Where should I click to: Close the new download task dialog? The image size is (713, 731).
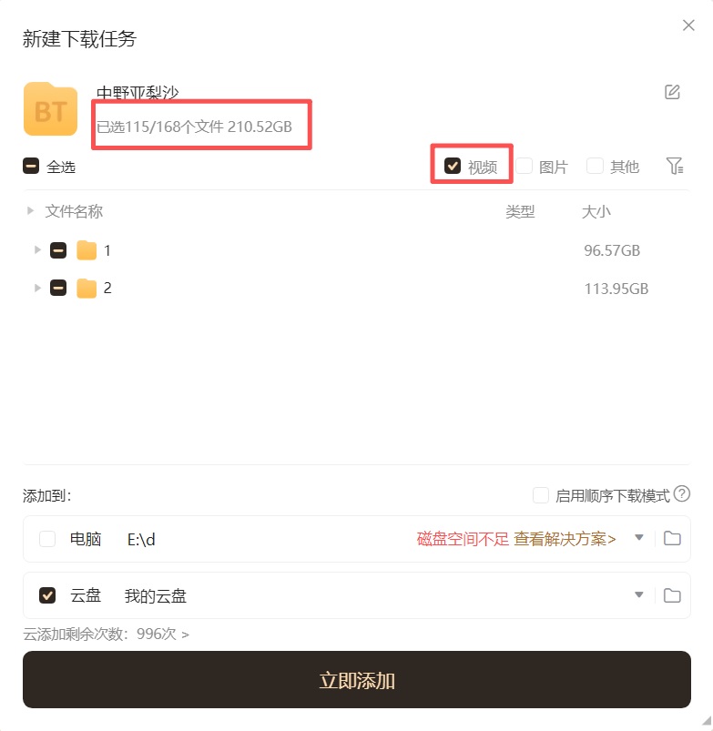point(688,25)
